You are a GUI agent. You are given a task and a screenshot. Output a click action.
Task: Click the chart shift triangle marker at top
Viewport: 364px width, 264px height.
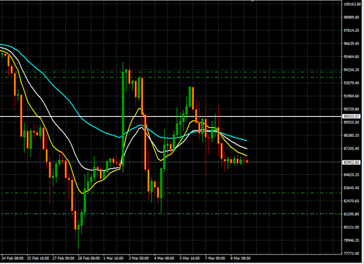(x=253, y=1)
